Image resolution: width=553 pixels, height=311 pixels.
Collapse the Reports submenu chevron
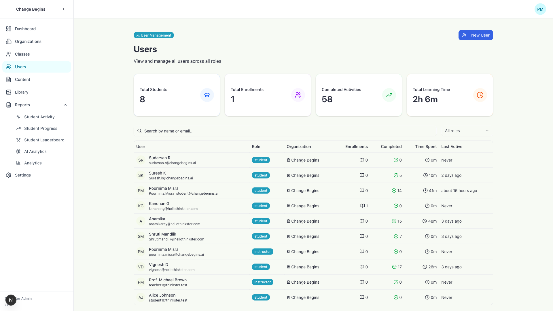point(65,105)
